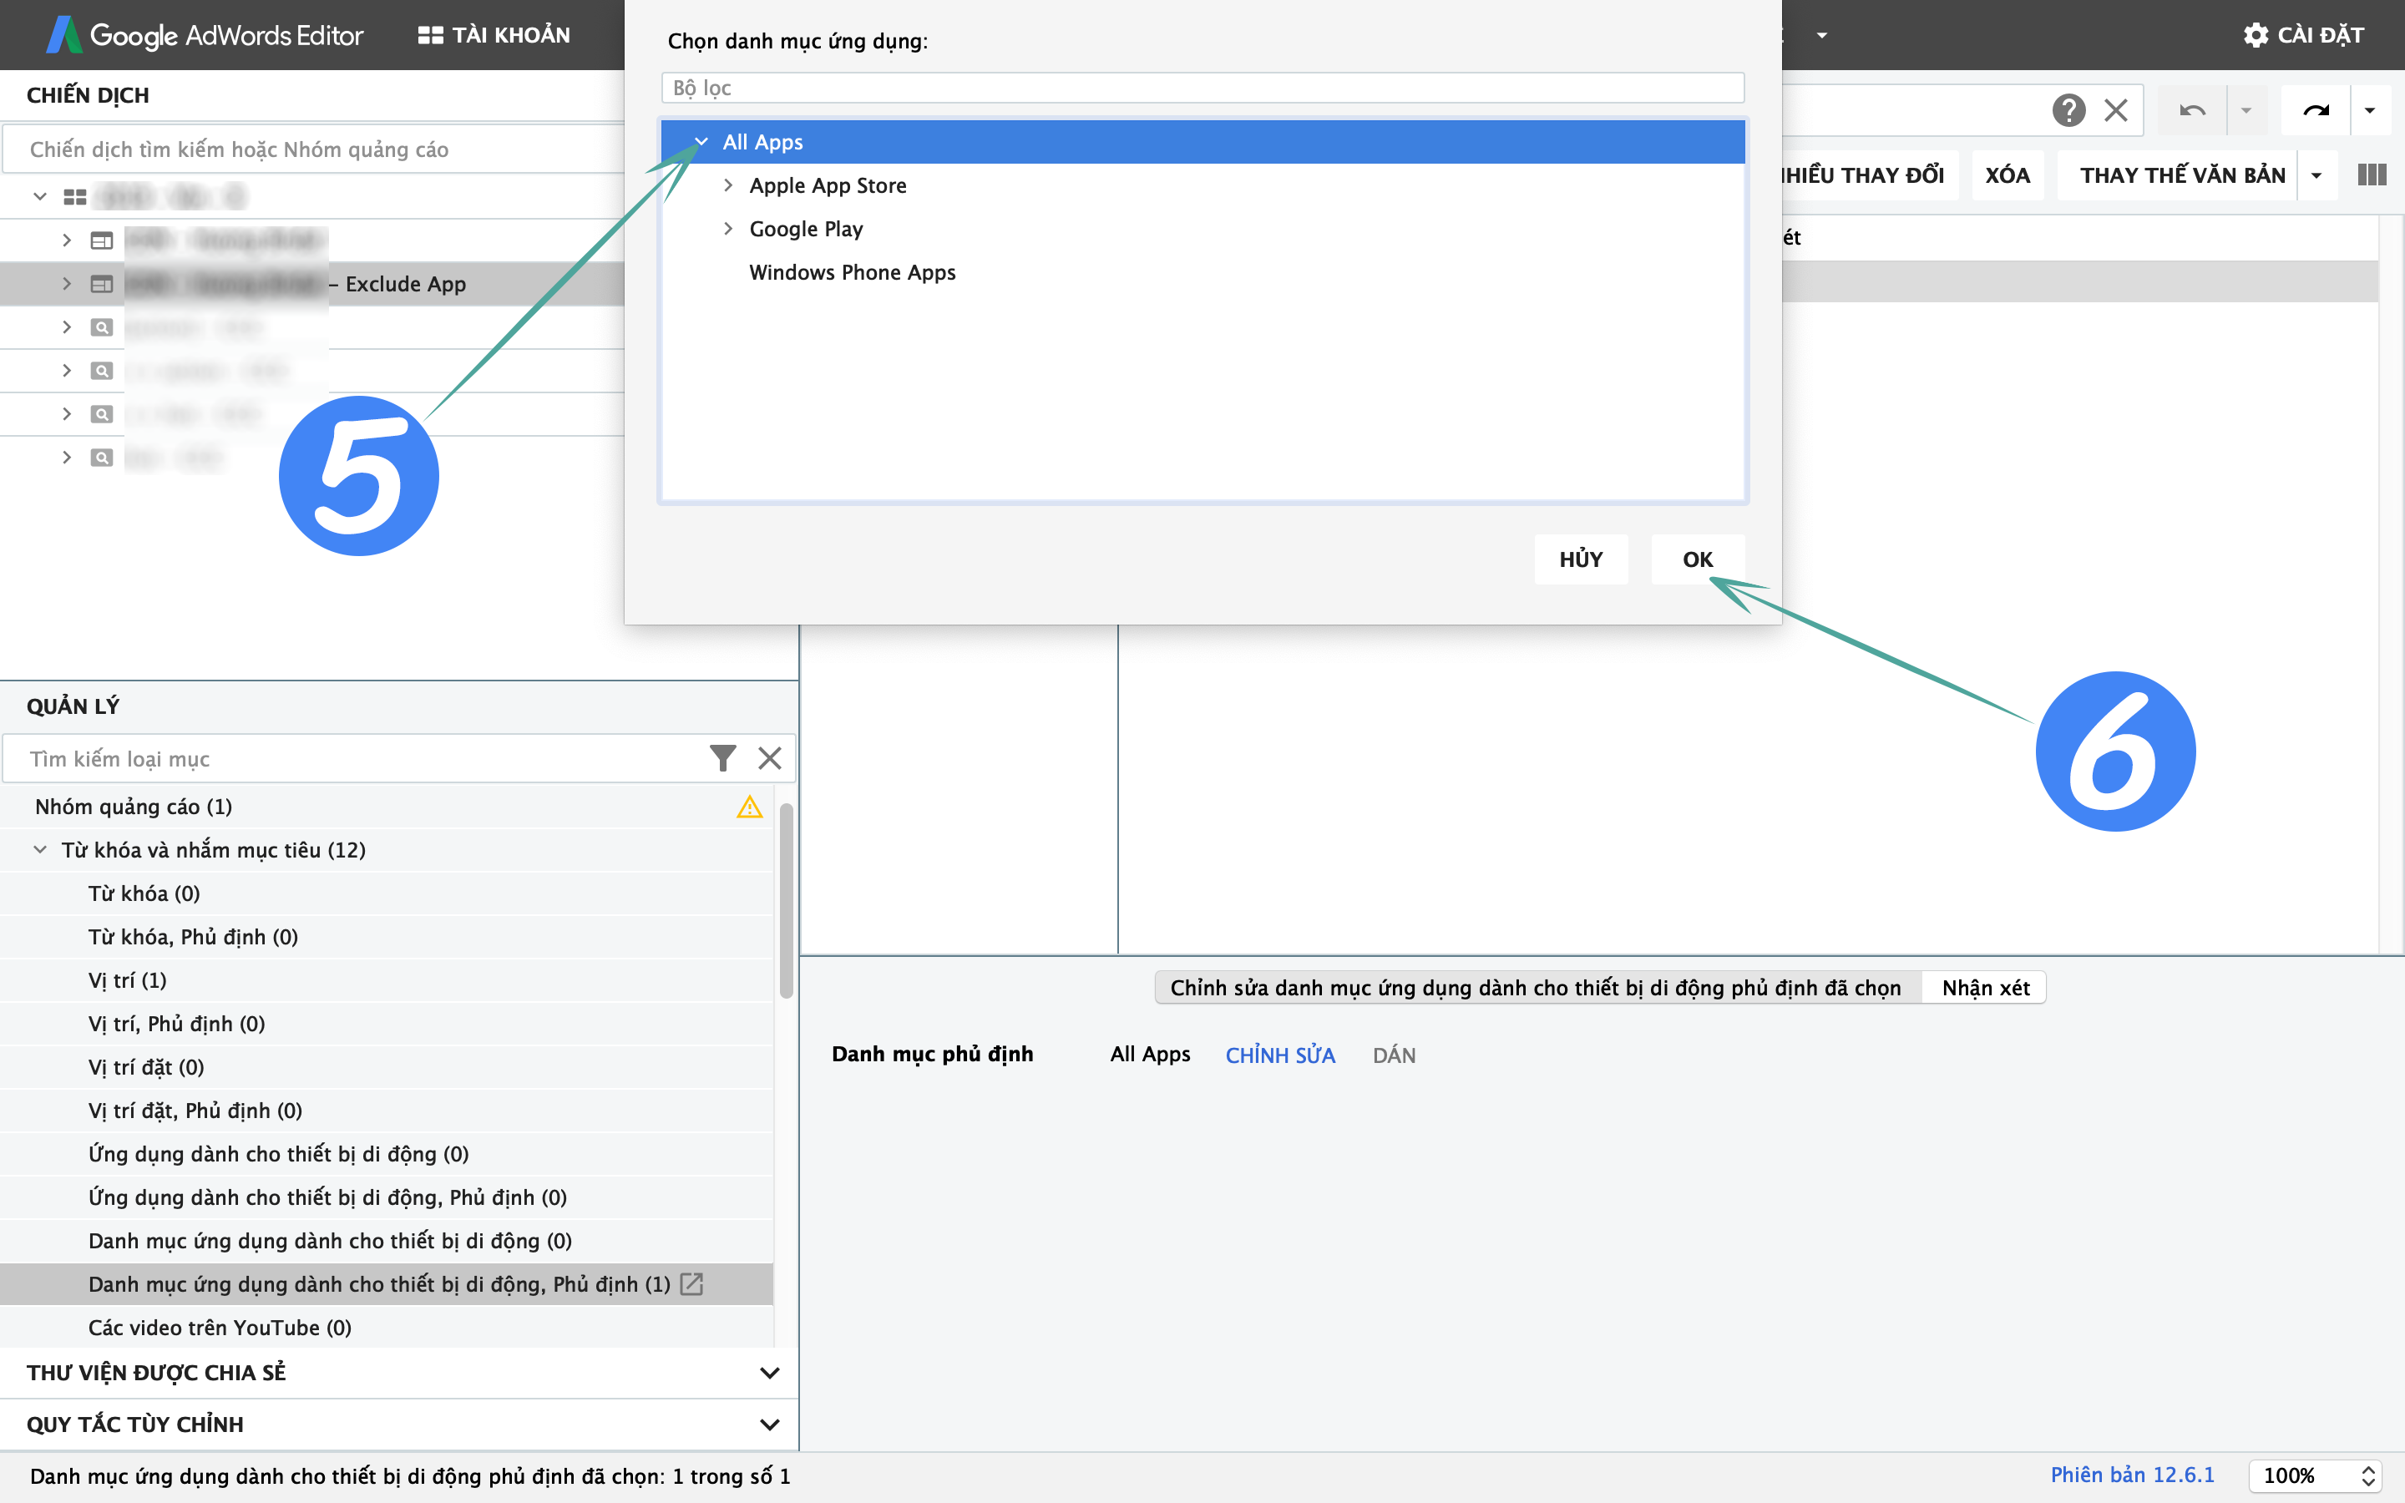Clear the search with the X icon beside help

point(2116,109)
